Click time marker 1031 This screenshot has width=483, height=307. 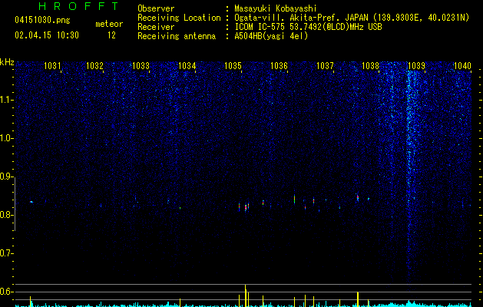52,66
